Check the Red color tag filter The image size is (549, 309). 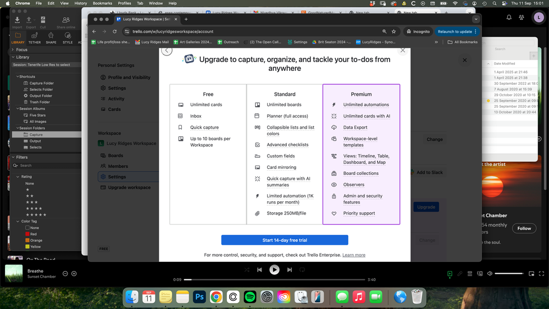27,234
